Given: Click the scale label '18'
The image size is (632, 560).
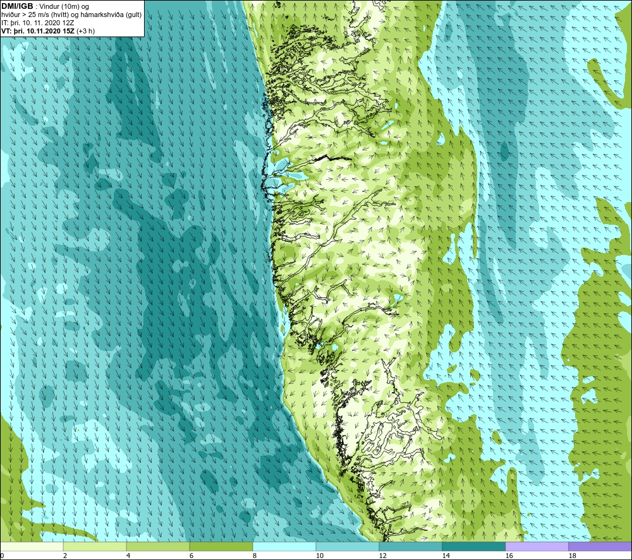Looking at the screenshot, I should click(x=572, y=556).
